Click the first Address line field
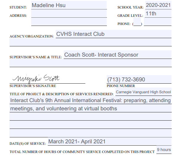Image resolution: width=182 pixels, height=157 pixels. (69, 14)
